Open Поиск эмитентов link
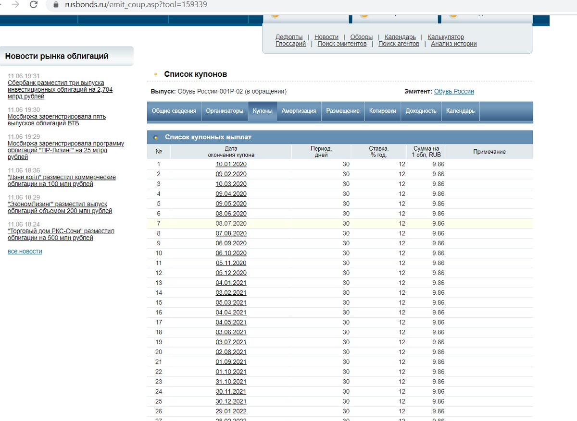Image resolution: width=577 pixels, height=421 pixels. (x=342, y=44)
